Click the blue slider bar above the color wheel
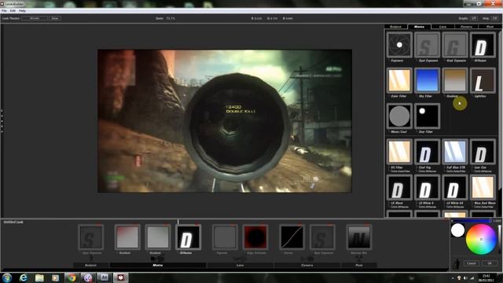 472,221
